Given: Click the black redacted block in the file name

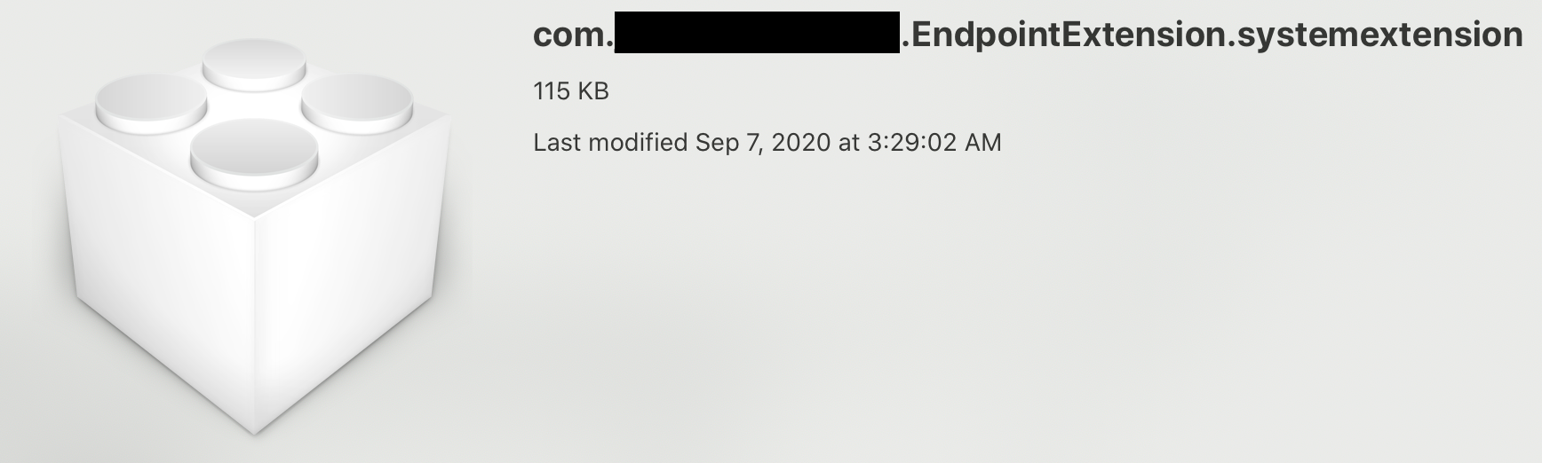Looking at the screenshot, I should tap(757, 33).
